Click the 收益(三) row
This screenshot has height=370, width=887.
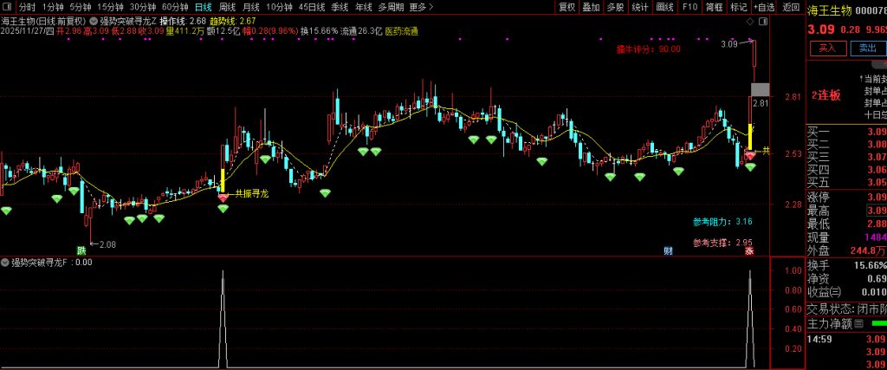point(846,292)
